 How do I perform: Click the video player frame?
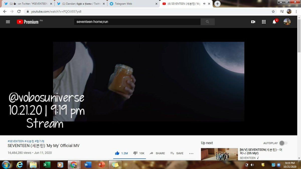[x=149, y=82]
